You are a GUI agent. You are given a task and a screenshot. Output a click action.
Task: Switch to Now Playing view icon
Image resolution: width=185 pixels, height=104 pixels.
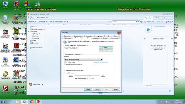(170, 91)
